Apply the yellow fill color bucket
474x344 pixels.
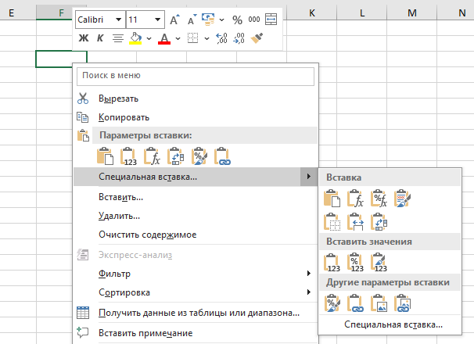point(135,38)
